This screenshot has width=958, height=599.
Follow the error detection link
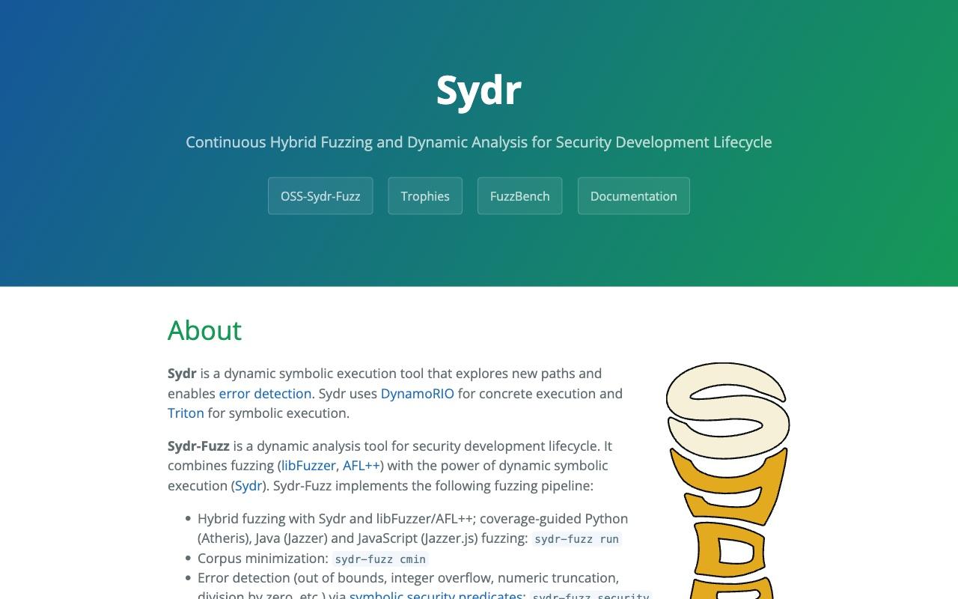click(x=265, y=393)
